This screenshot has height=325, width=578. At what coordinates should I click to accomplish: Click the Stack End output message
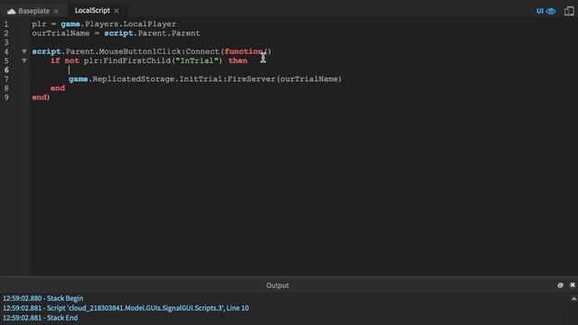tap(41, 318)
